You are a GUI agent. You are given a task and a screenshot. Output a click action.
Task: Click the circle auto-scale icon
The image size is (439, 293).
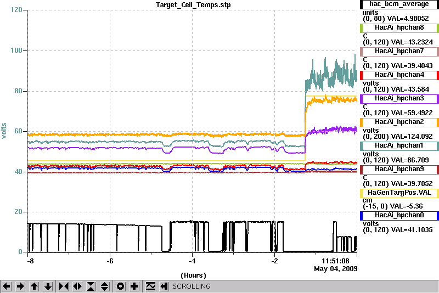click(x=121, y=286)
